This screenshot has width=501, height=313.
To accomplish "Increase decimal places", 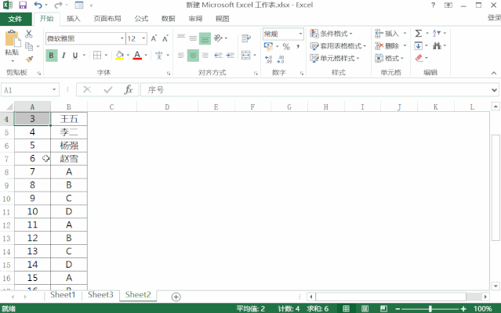I will coord(268,59).
